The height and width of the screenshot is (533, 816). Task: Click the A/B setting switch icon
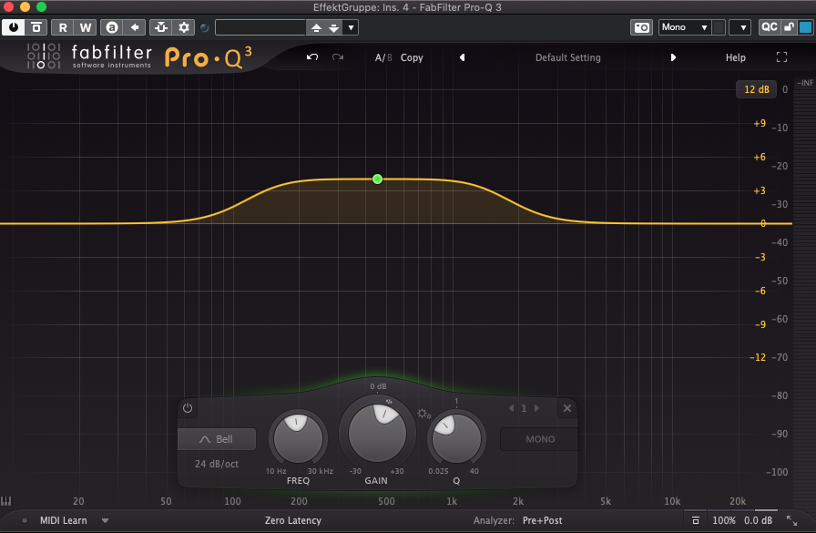[112, 27]
